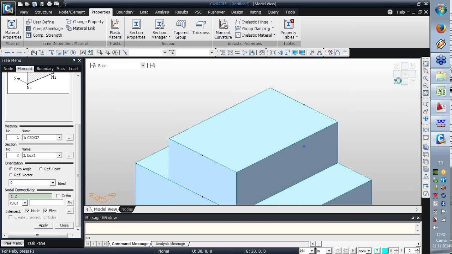The image size is (452, 254).
Task: Expand the Material name dropdown C30/37
Action: click(x=59, y=138)
